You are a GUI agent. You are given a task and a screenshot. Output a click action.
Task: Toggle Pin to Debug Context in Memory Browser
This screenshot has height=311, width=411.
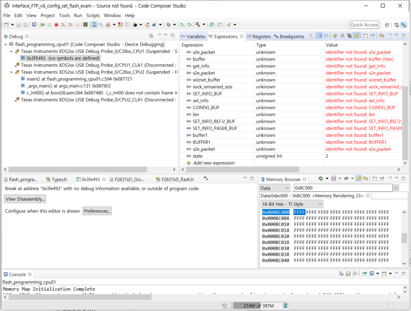382,179
